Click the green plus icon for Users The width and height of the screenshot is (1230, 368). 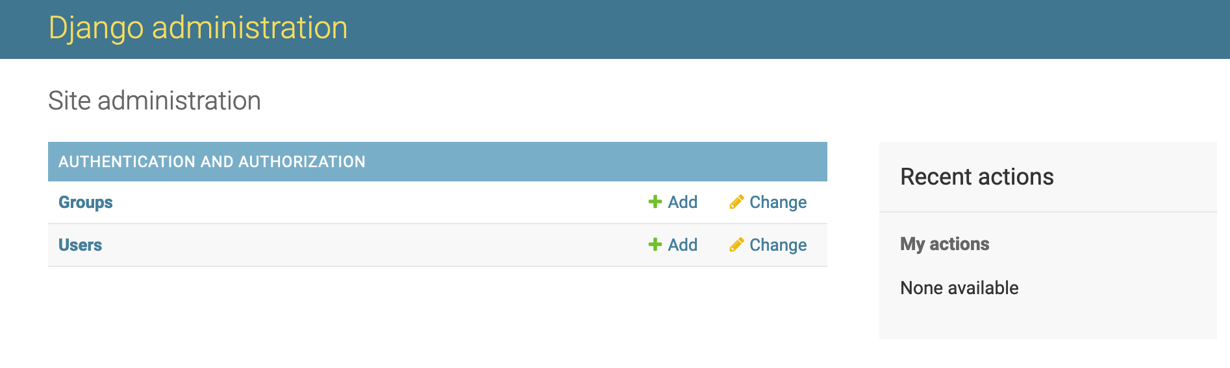tap(655, 245)
